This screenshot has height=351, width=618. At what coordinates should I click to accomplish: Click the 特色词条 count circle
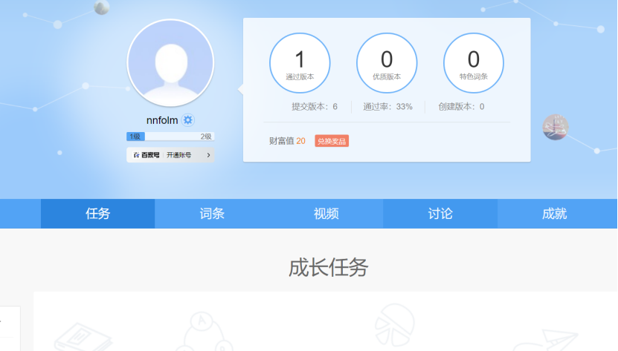473,63
